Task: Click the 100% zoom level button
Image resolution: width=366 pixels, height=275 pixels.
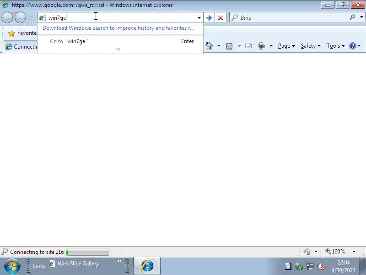Action: click(x=335, y=252)
